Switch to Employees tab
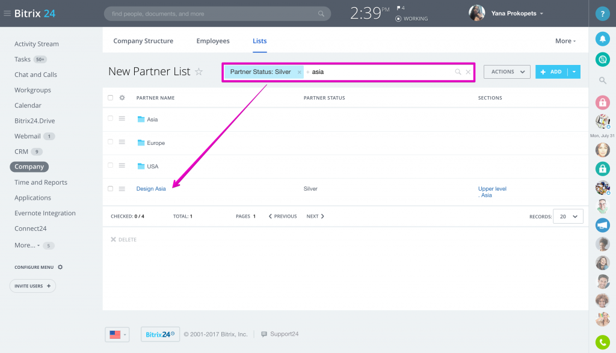The image size is (616, 353). pyautogui.click(x=213, y=41)
